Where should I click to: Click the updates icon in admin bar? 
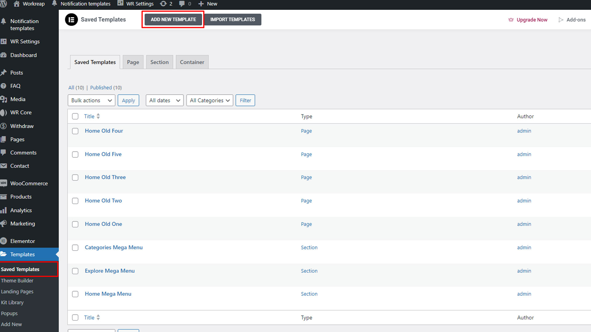click(x=163, y=4)
